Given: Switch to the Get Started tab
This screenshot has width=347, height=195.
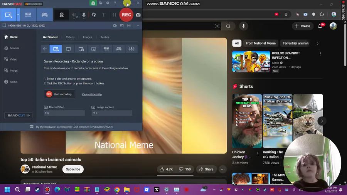Looking at the screenshot, I should click(50, 37).
